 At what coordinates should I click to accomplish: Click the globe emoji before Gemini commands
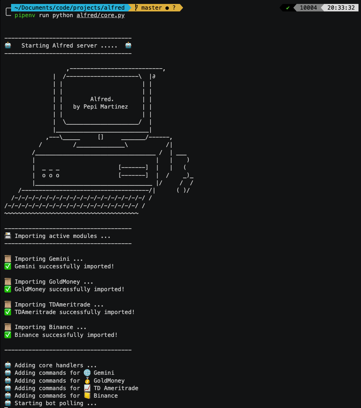click(87, 373)
